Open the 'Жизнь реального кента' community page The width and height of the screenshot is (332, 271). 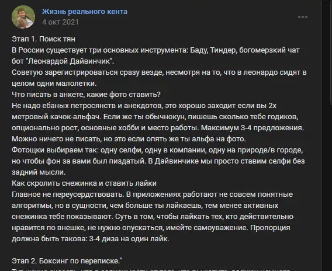tap(85, 12)
